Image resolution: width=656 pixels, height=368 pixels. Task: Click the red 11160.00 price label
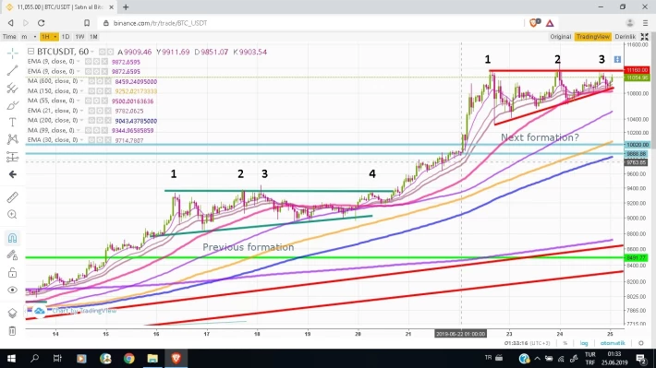pyautogui.click(x=636, y=70)
